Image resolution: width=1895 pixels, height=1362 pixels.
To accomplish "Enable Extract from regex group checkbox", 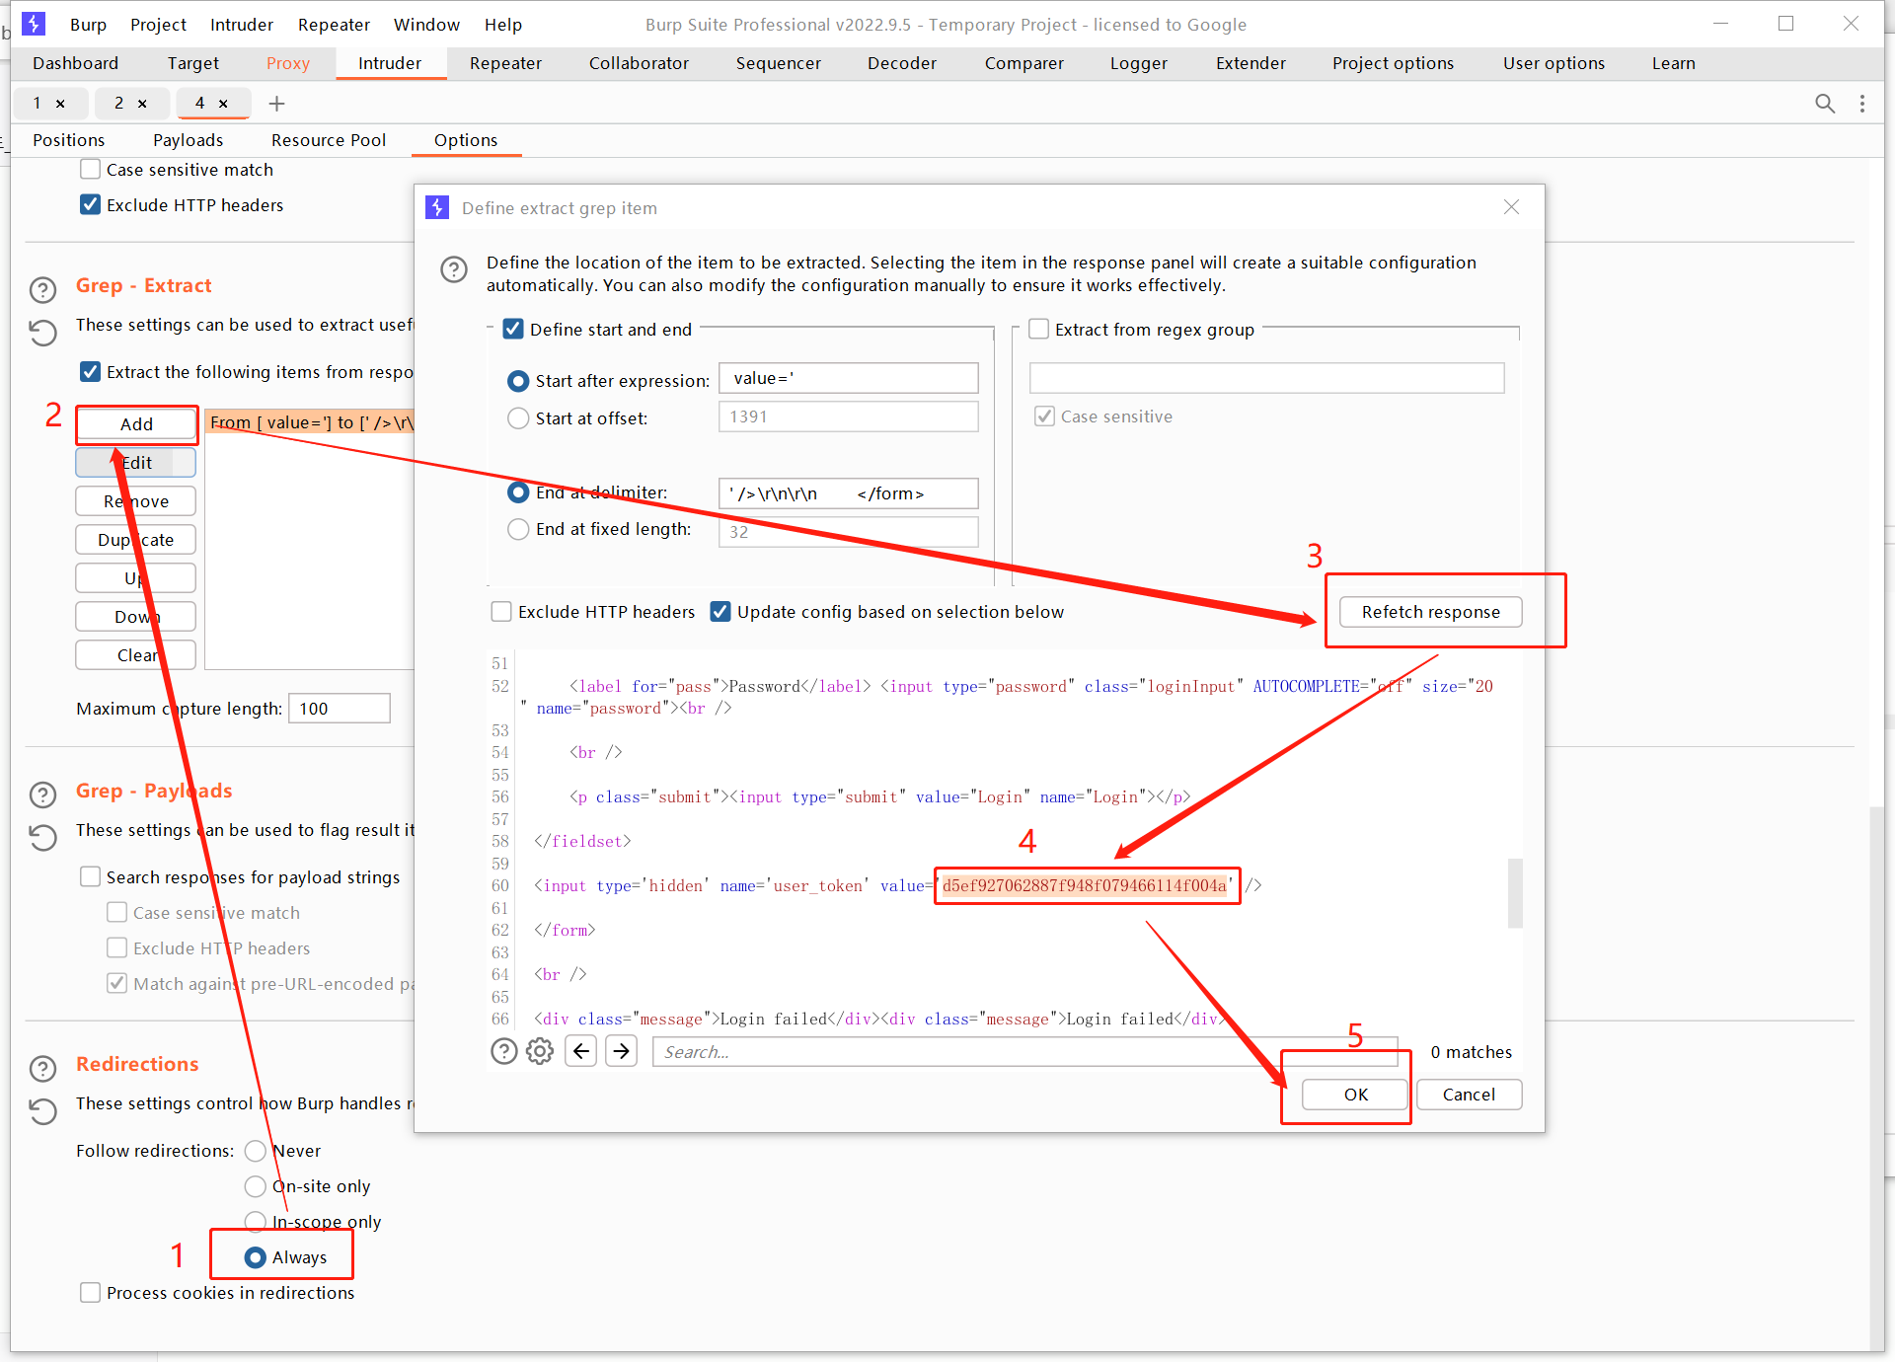I will 1038,330.
